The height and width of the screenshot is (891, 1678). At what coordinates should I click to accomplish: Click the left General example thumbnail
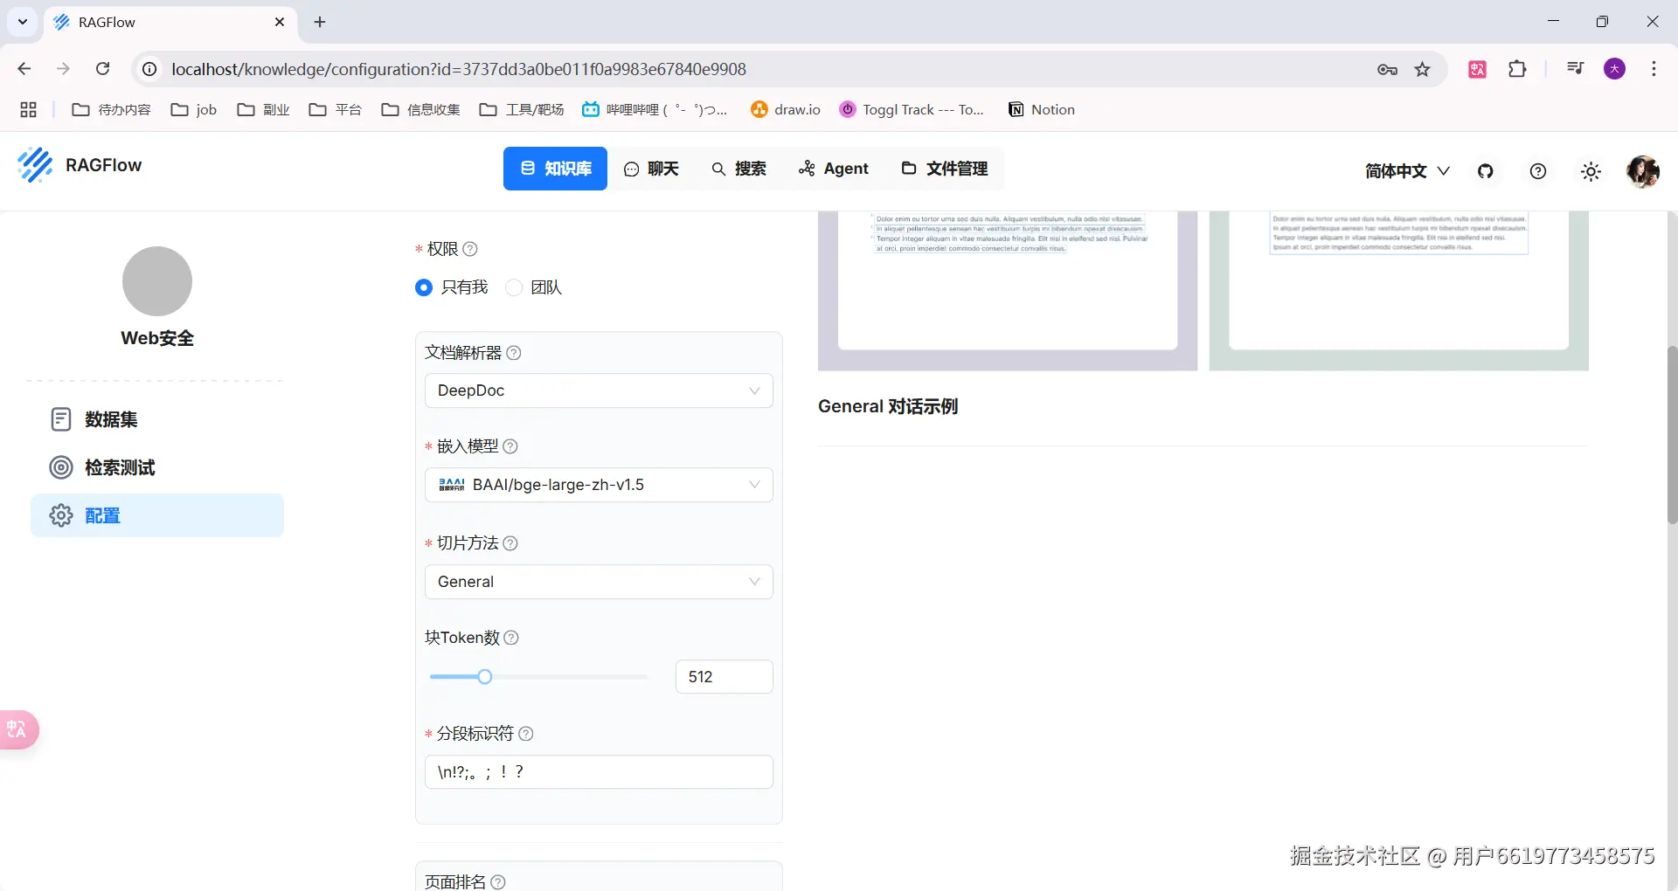point(1008,291)
